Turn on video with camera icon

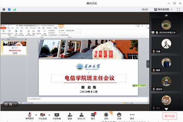[x=43, y=116]
